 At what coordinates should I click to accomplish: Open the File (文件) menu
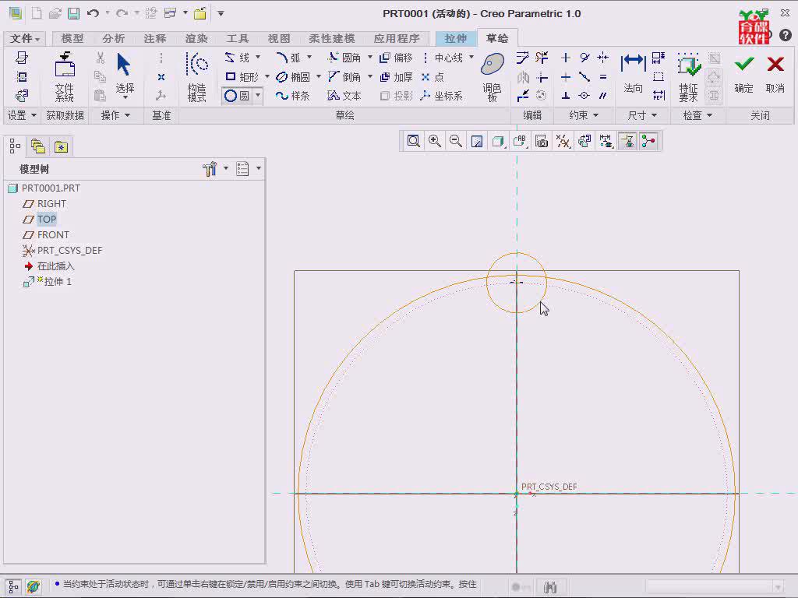[x=24, y=39]
